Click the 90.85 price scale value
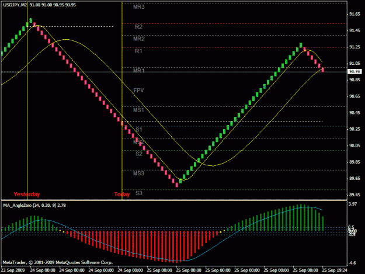 pos(354,80)
